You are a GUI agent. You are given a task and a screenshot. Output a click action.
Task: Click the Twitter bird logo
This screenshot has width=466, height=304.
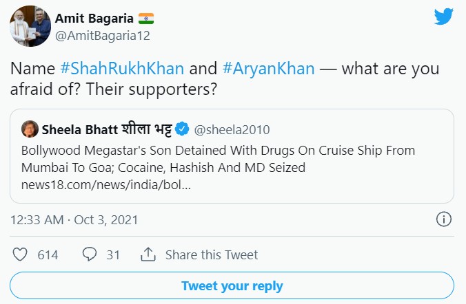[x=443, y=17]
